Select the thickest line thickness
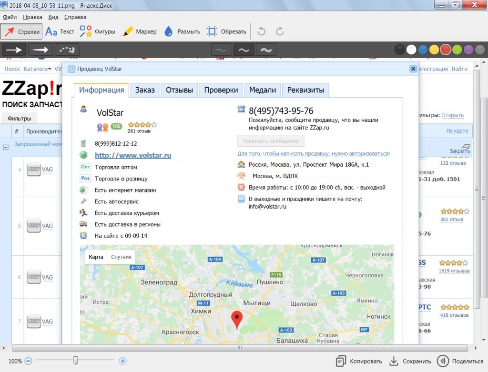488x372 pixels. (x=266, y=50)
